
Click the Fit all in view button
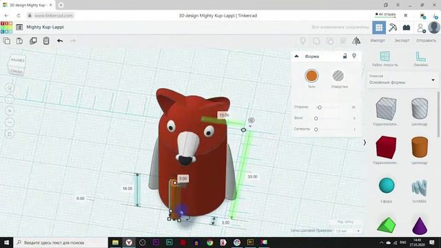click(x=10, y=99)
